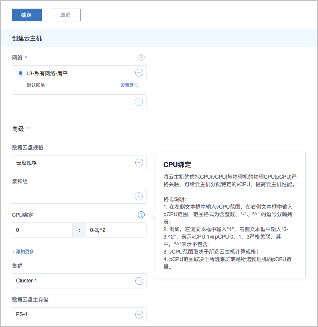
Task: Remove Cluster-1 with minus icon
Action: (x=139, y=281)
